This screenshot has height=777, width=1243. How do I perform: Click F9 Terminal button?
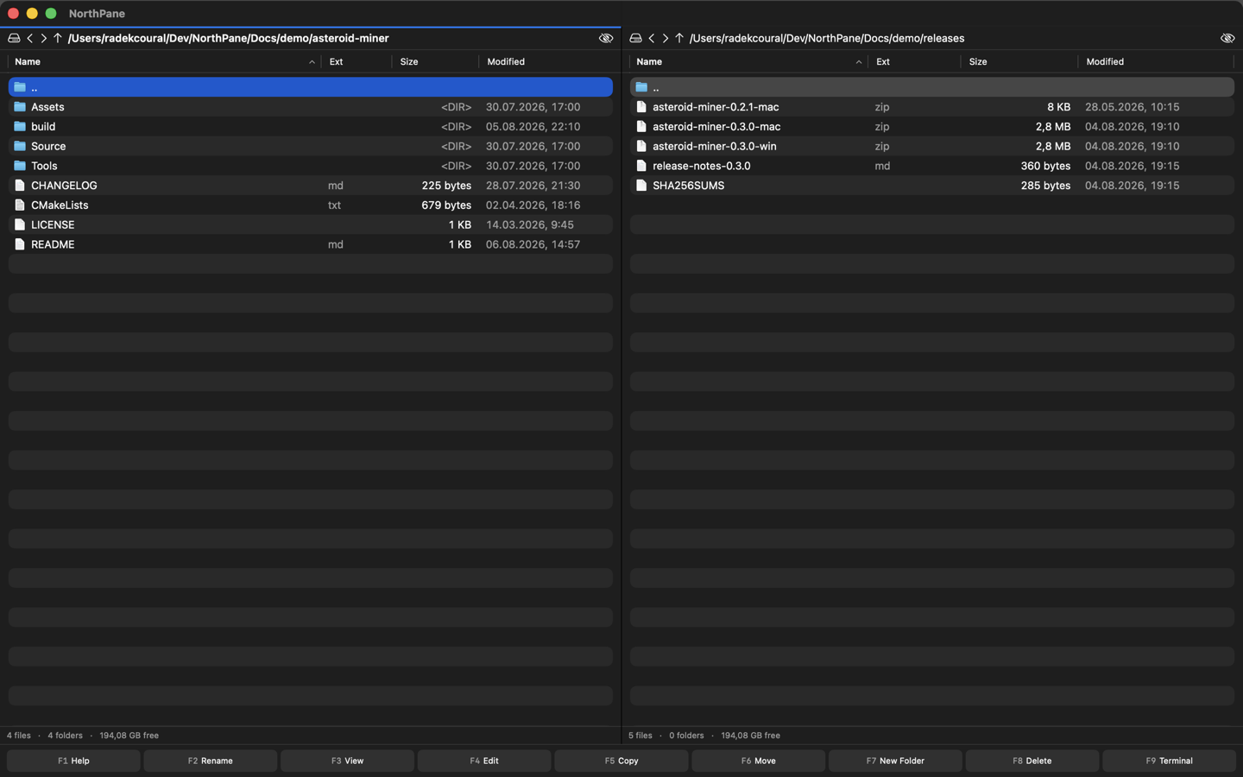click(1170, 761)
